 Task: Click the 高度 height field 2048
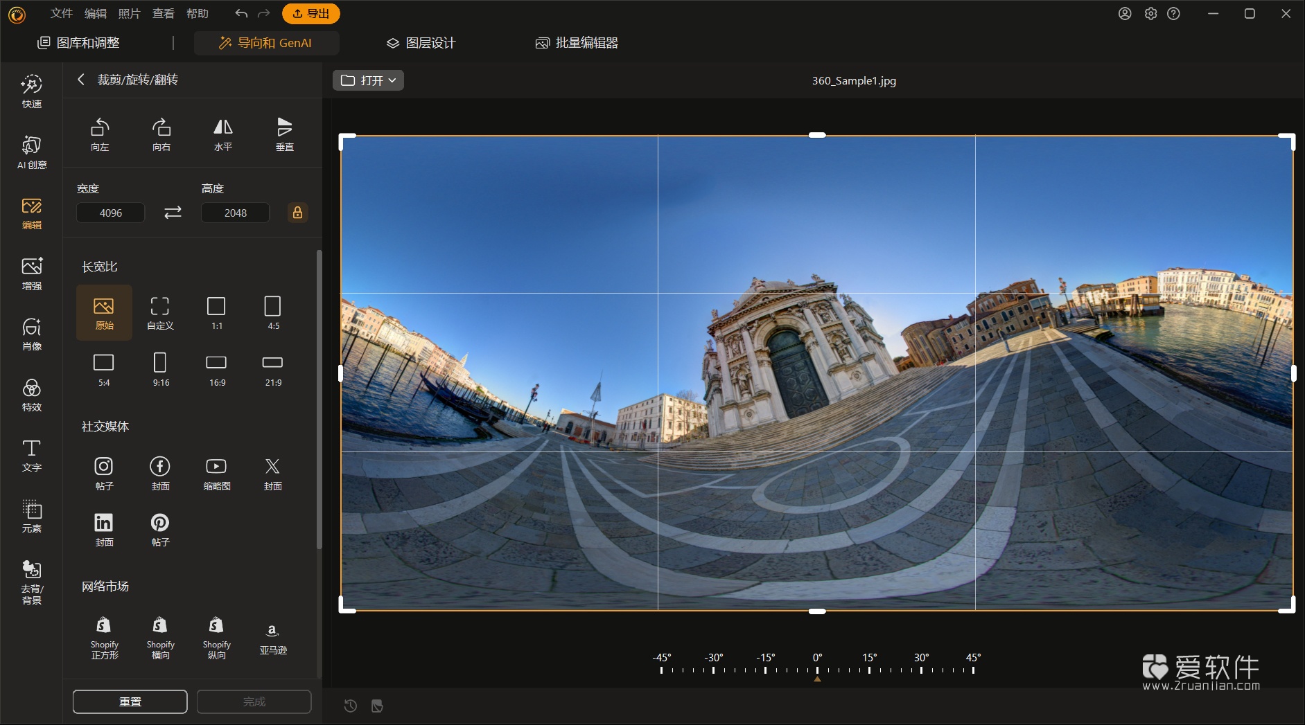click(x=235, y=213)
